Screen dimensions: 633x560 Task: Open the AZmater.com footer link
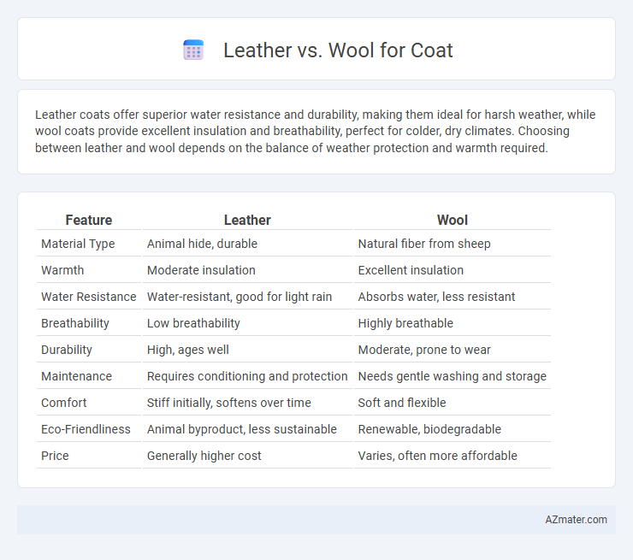pyautogui.click(x=576, y=520)
